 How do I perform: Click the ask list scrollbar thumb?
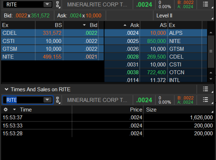pyautogui.click(x=211, y=52)
